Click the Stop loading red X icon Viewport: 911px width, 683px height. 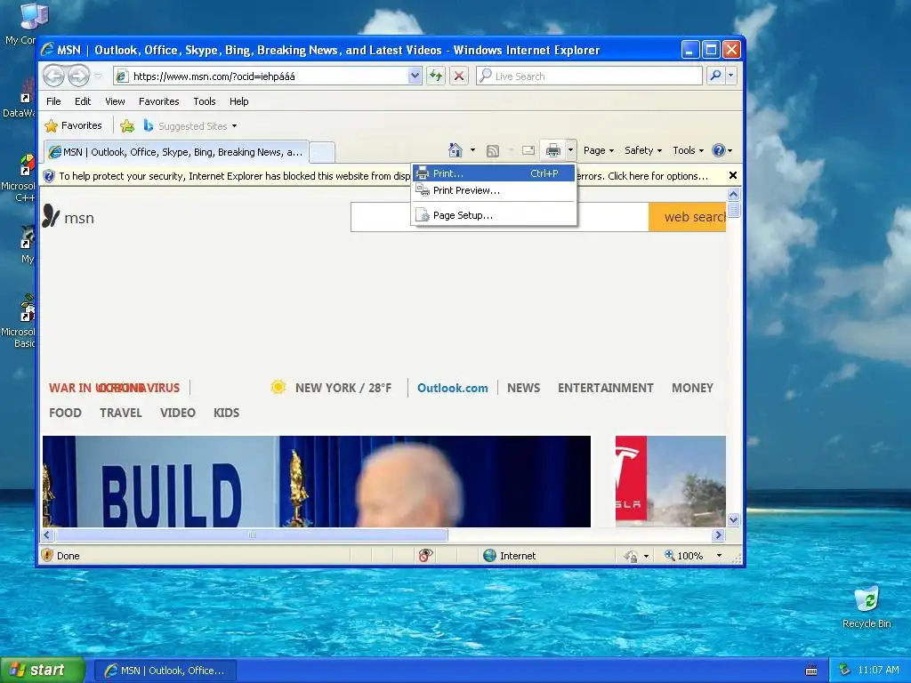point(459,76)
